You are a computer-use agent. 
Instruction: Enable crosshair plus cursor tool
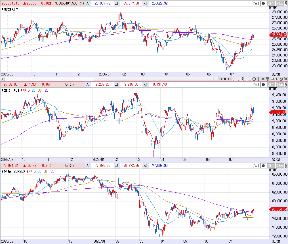coord(276,79)
